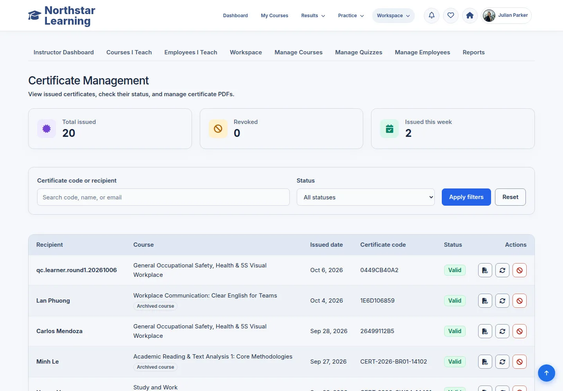The height and width of the screenshot is (391, 563).
Task: Open the Manage Courses tab
Action: pos(298,52)
